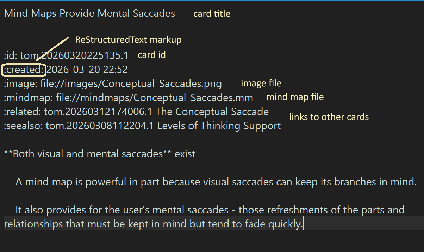Open the images/Conceptual_Saccades.png file link
Viewport: 424px width, 252px height.
click(x=131, y=84)
